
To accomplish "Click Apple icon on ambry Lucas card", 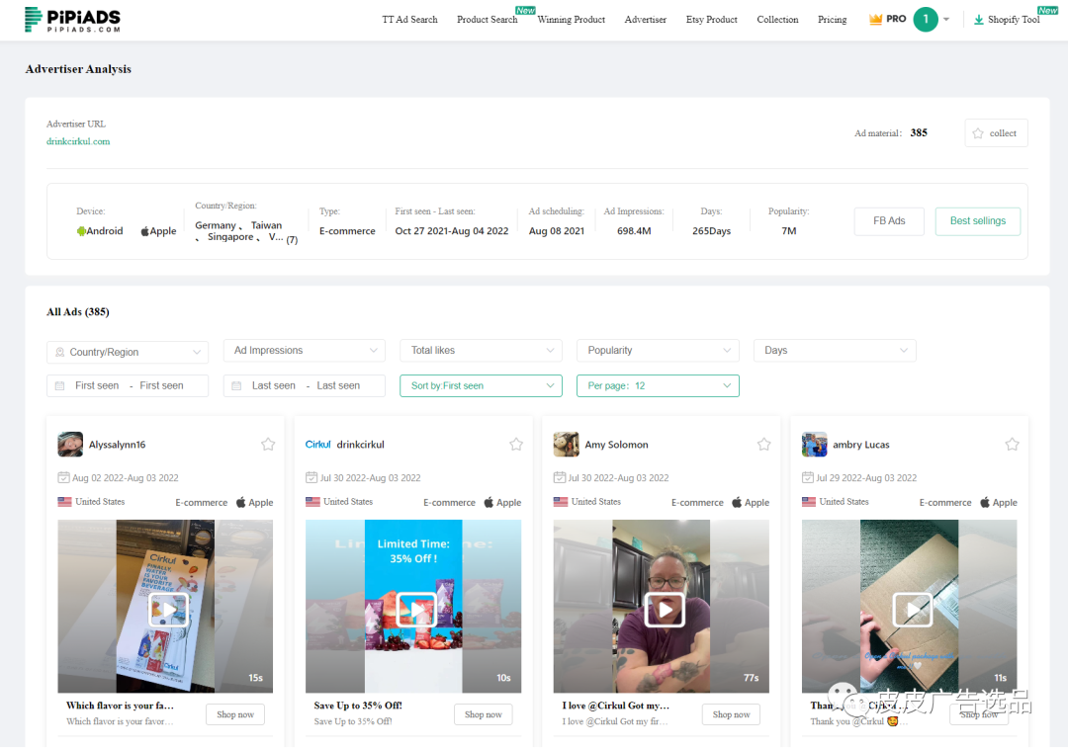I will point(984,502).
